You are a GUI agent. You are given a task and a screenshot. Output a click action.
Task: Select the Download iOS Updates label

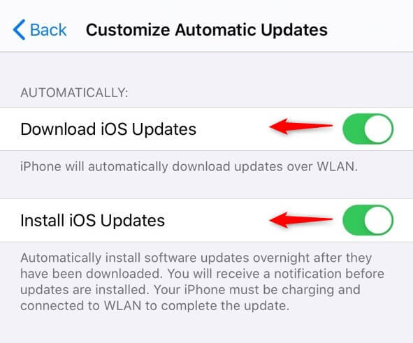click(x=108, y=129)
